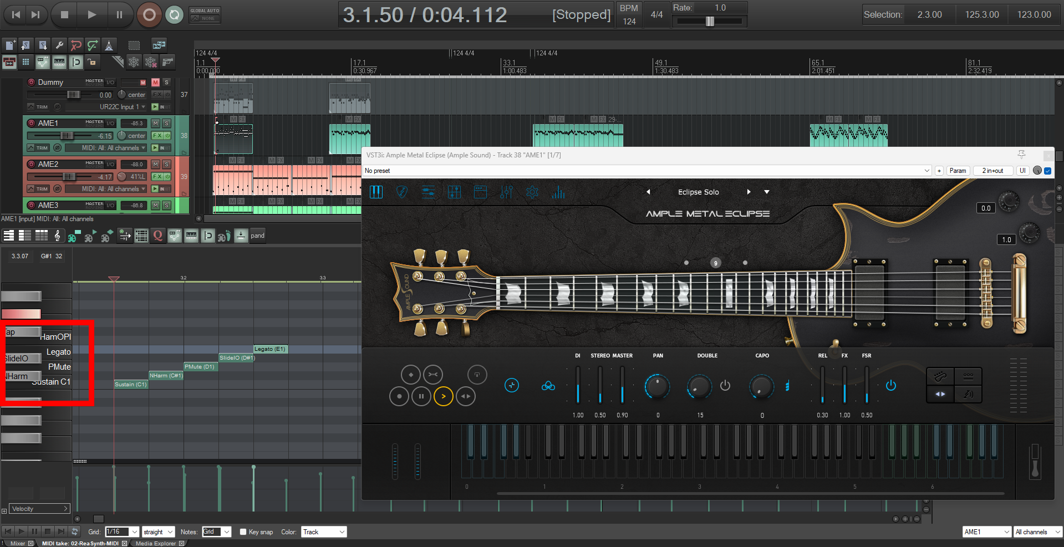Unmute the Dummy track
This screenshot has height=547, width=1064.
coord(156,82)
